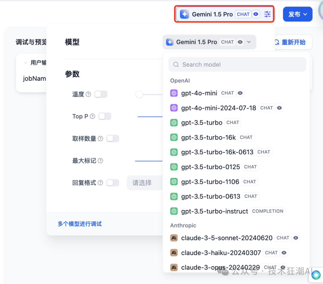Click the 最大标记 slider track
Viewport: 323px width, 284px height.
(149, 161)
